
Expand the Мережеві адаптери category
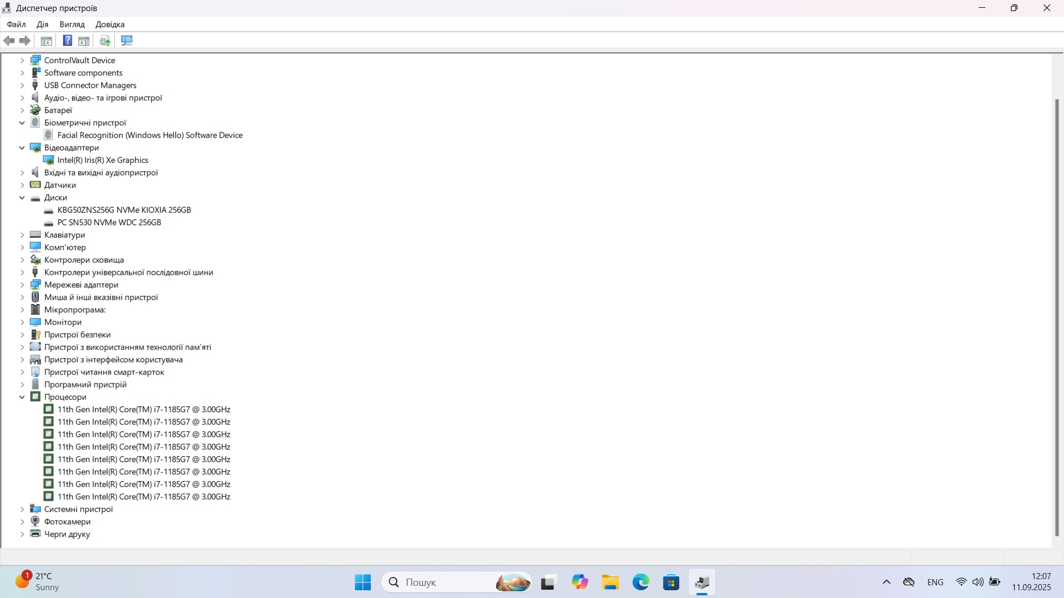point(22,285)
